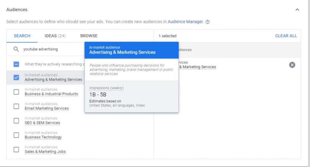Switch to the BROWSE tab
This screenshot has width=310, height=167.
89,36
